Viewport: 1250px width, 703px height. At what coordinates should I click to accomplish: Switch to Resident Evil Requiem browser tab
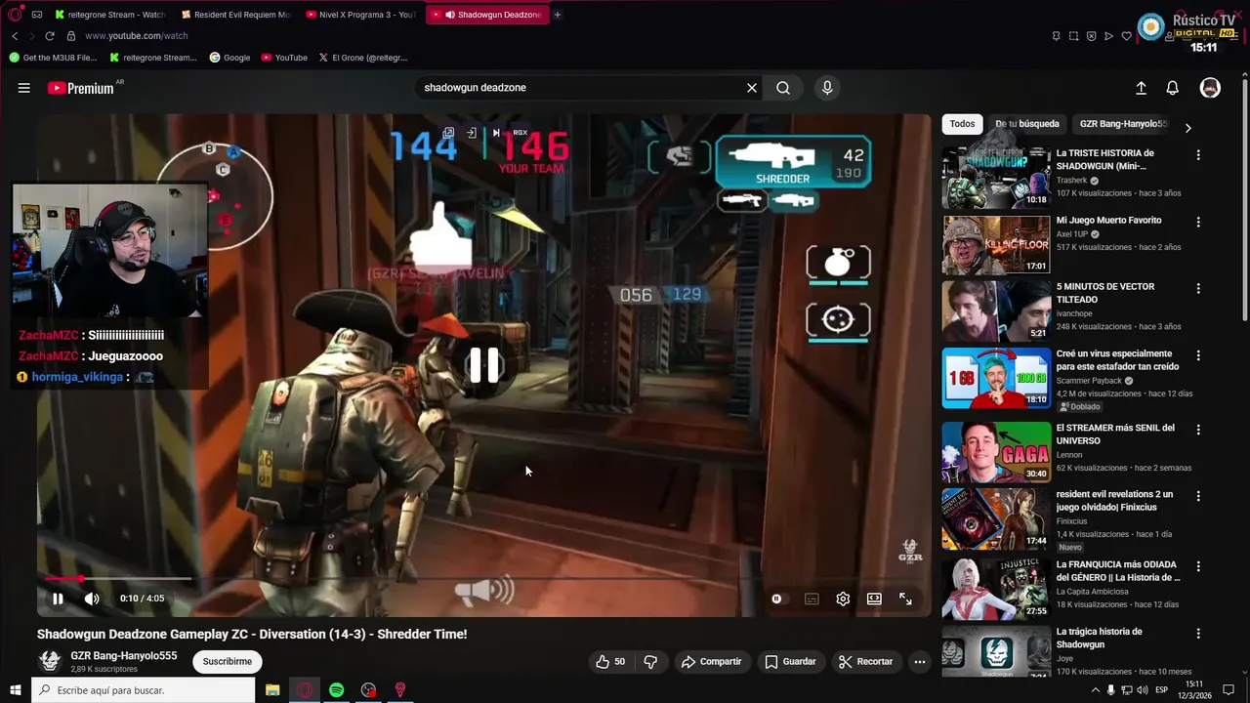coord(235,15)
